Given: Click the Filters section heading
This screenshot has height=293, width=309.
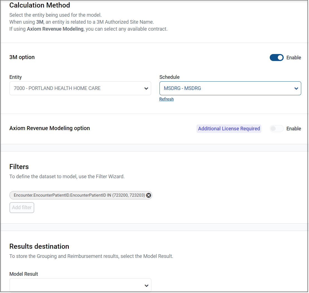Looking at the screenshot, I should [19, 167].
